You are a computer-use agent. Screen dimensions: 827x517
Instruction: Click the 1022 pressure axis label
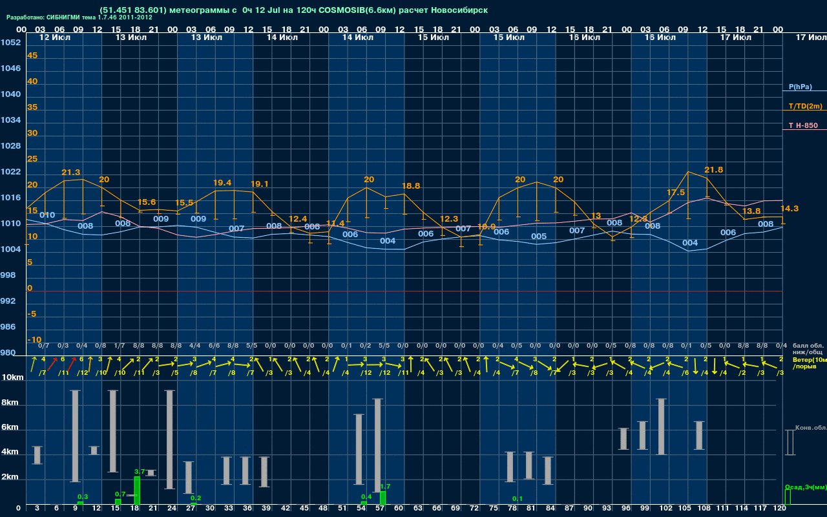(10, 172)
